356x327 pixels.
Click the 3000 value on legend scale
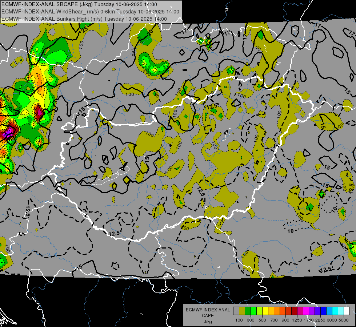332,320
